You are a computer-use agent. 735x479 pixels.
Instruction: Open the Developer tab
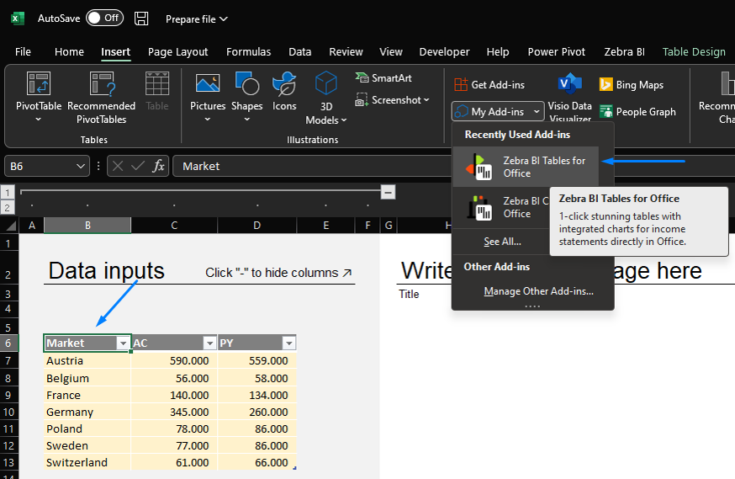[x=444, y=51]
